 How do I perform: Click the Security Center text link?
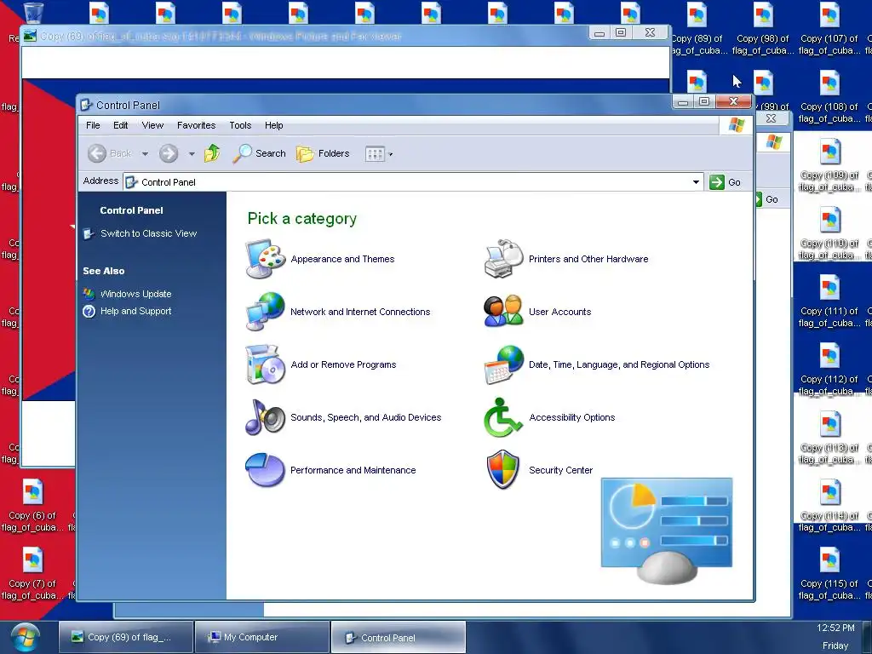tap(560, 470)
